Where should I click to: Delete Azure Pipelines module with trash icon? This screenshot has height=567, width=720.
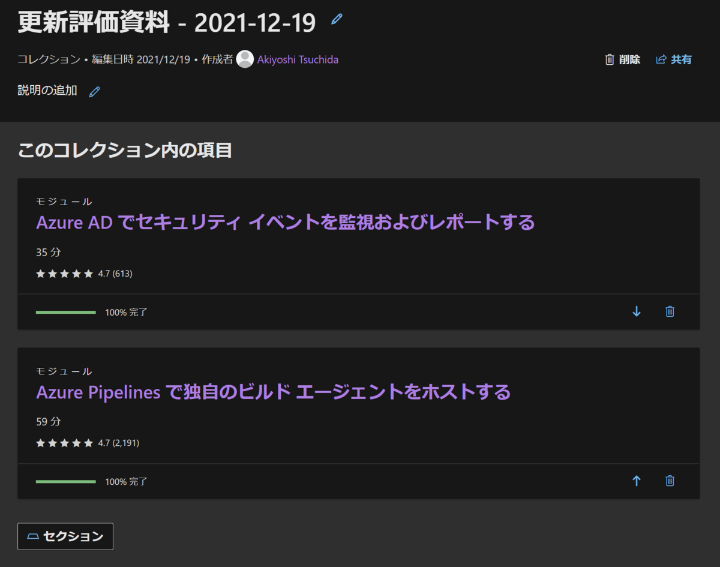click(x=670, y=481)
